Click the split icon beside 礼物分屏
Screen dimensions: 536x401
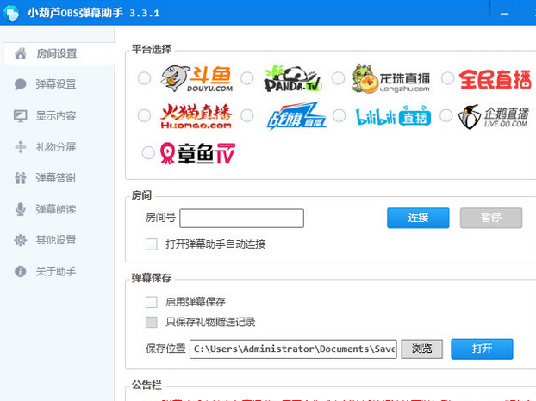(20, 147)
